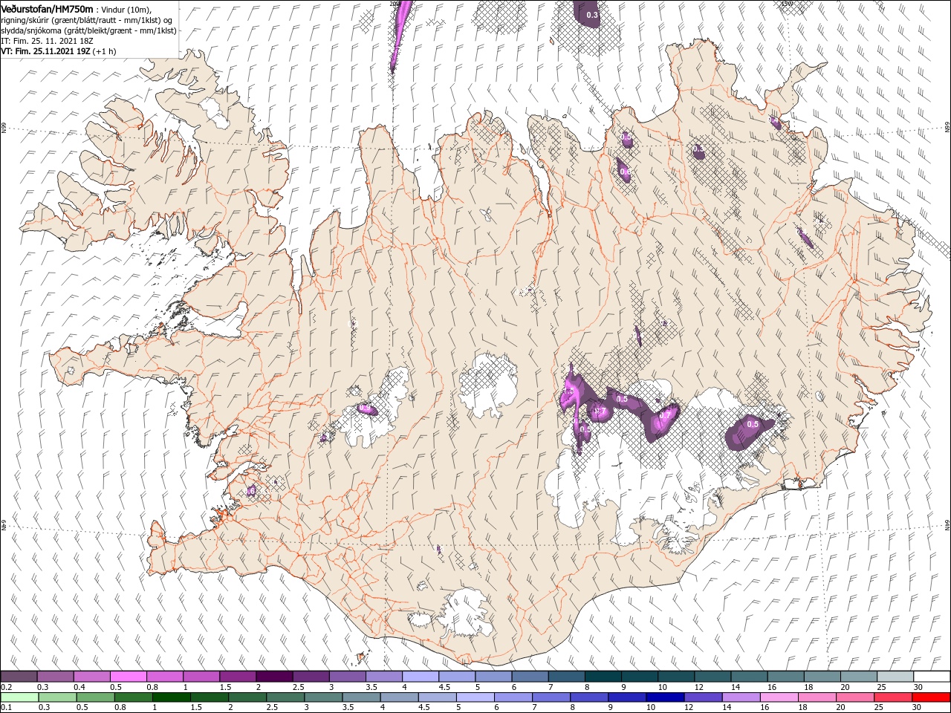Pick bottom-row light pink swatch between 16 and 18
The height and width of the screenshot is (713, 951).
778,697
